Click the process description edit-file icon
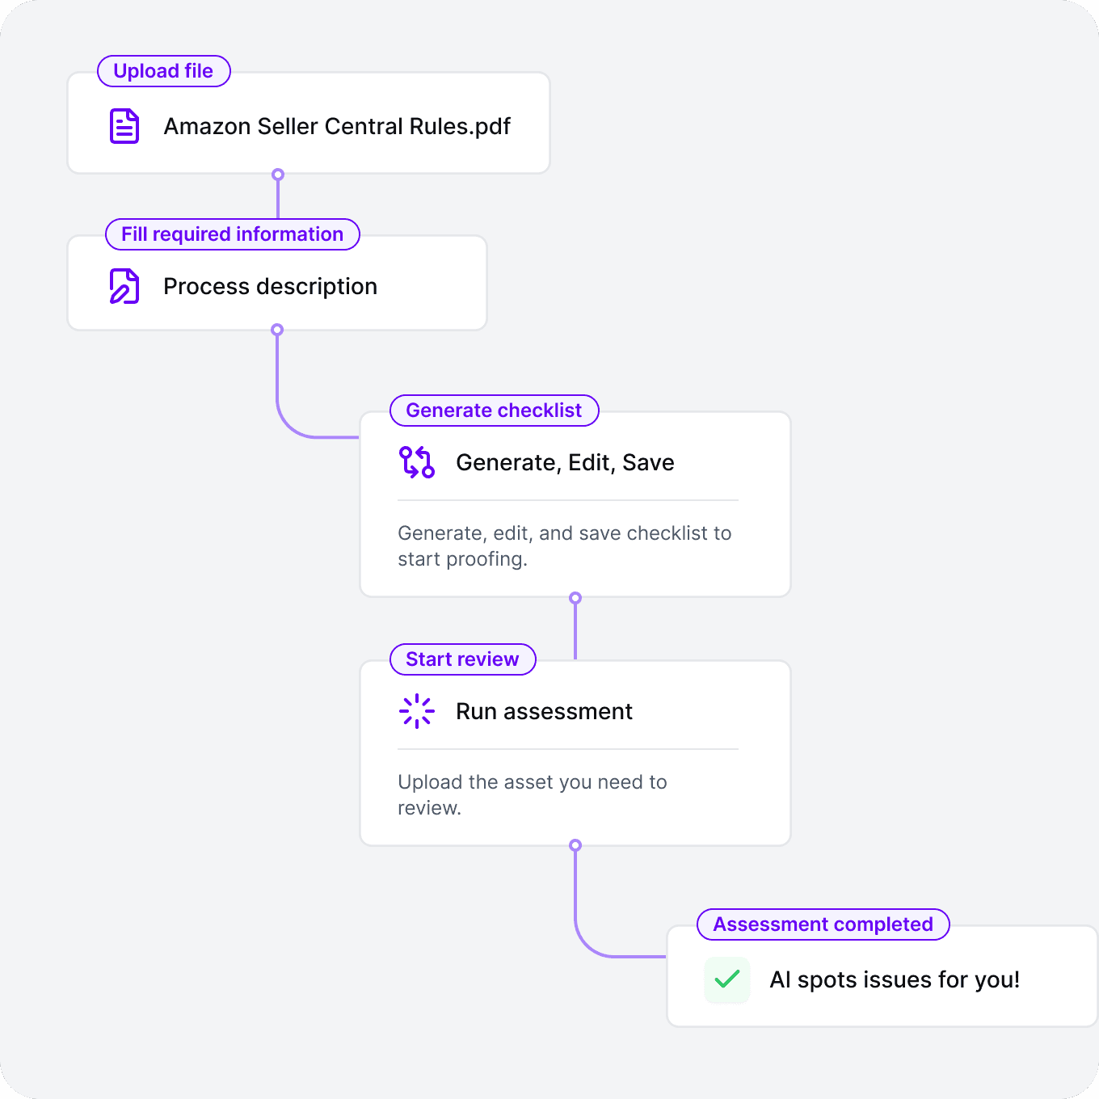Screen dimensions: 1099x1099 (124, 286)
